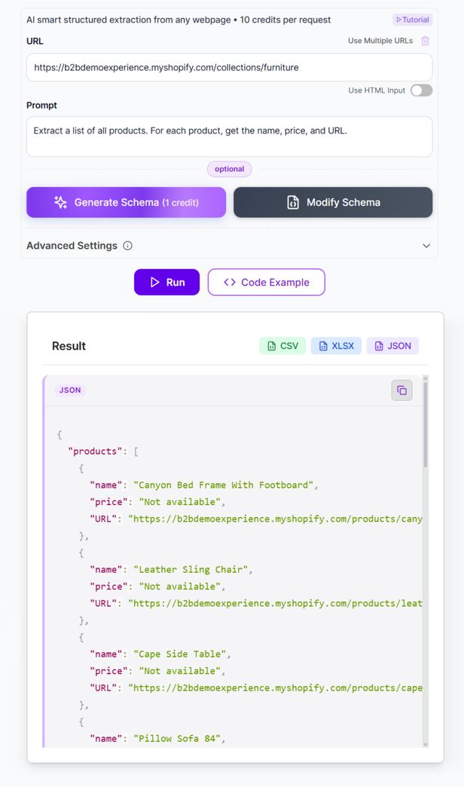Click the optional badge above schema buttons
The height and width of the screenshot is (787, 464).
(229, 169)
